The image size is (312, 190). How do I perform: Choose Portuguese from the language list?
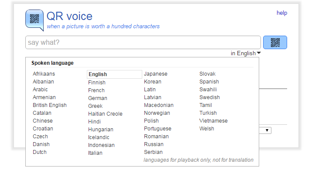click(x=158, y=129)
